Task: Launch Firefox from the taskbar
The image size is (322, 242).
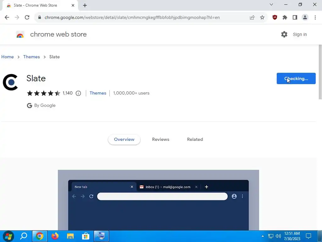Action: [x=55, y=236]
